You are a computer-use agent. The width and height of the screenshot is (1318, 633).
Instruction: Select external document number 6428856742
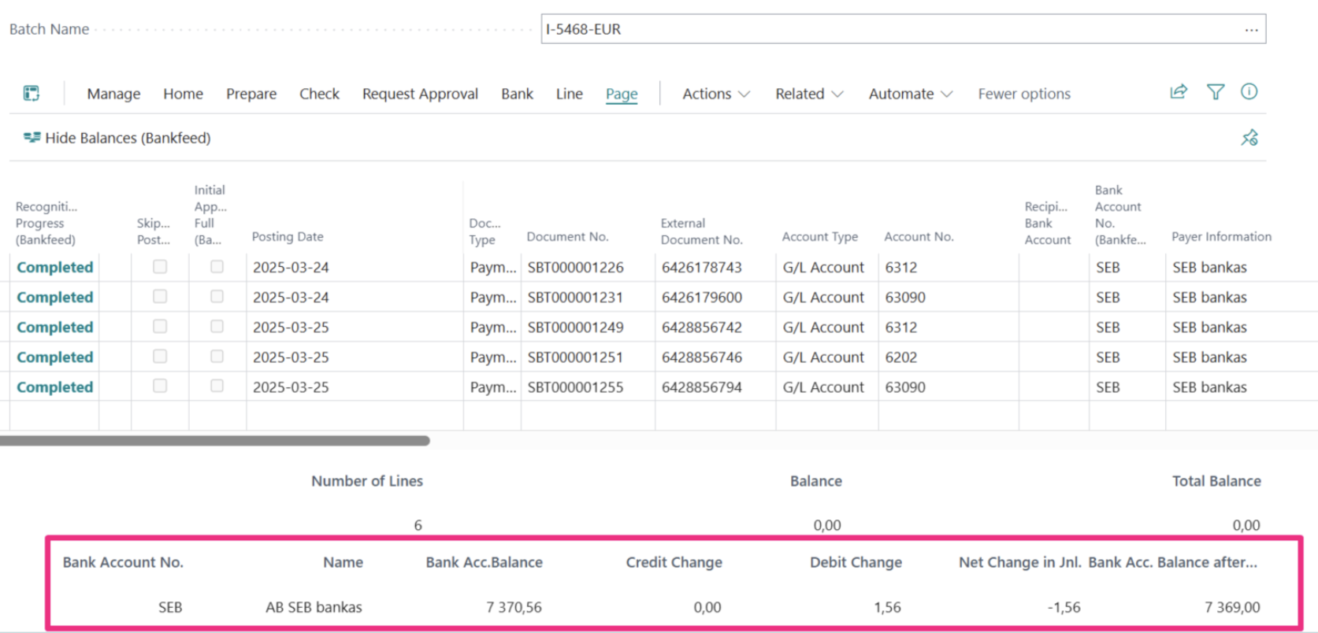[x=702, y=327]
